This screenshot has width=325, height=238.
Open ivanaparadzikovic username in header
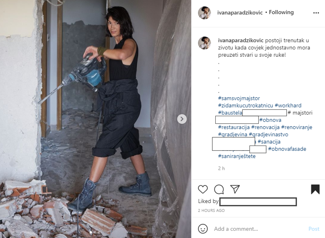(x=240, y=13)
